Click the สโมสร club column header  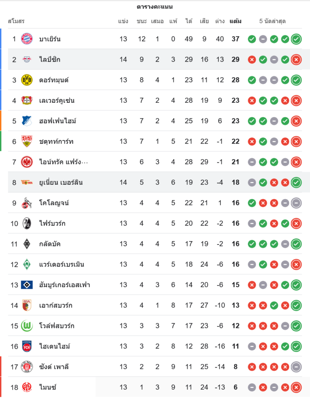tap(16, 21)
